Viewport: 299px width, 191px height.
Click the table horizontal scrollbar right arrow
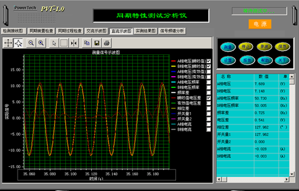pyautogui.click(x=287, y=180)
